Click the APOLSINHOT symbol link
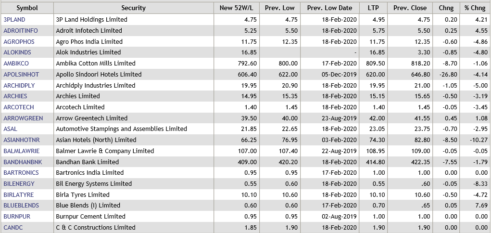 click(x=21, y=75)
